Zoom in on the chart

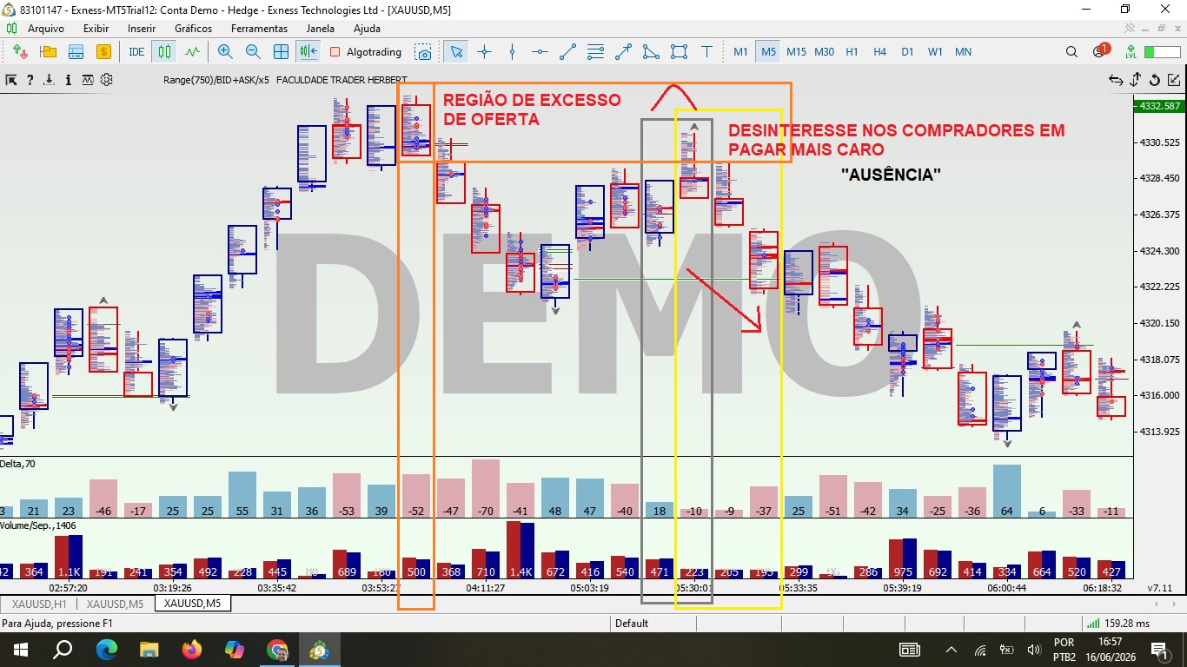coord(225,52)
